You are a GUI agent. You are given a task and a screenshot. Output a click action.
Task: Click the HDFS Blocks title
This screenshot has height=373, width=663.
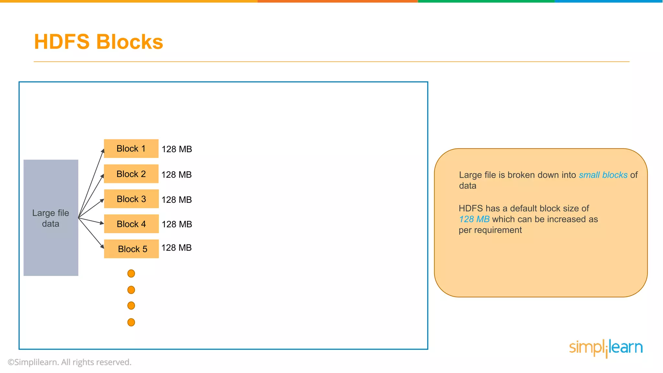point(98,42)
